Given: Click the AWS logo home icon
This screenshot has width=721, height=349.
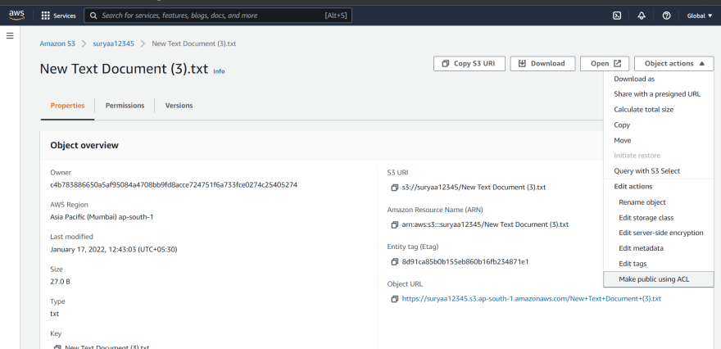Looking at the screenshot, I should tap(16, 16).
